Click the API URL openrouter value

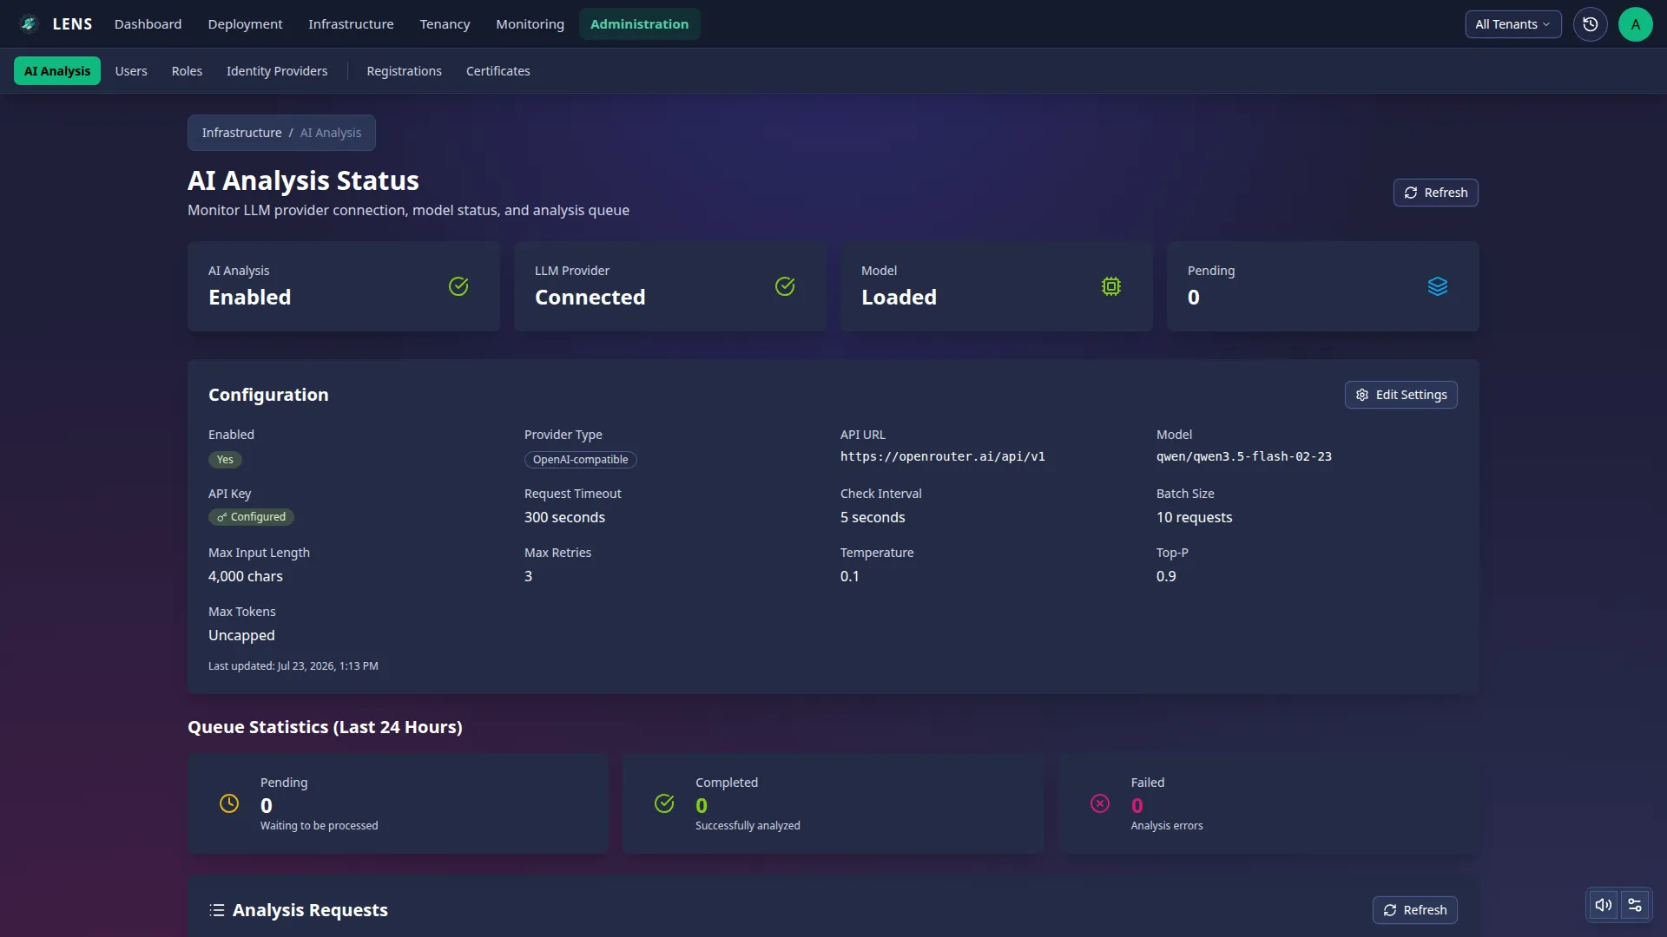pyautogui.click(x=942, y=456)
